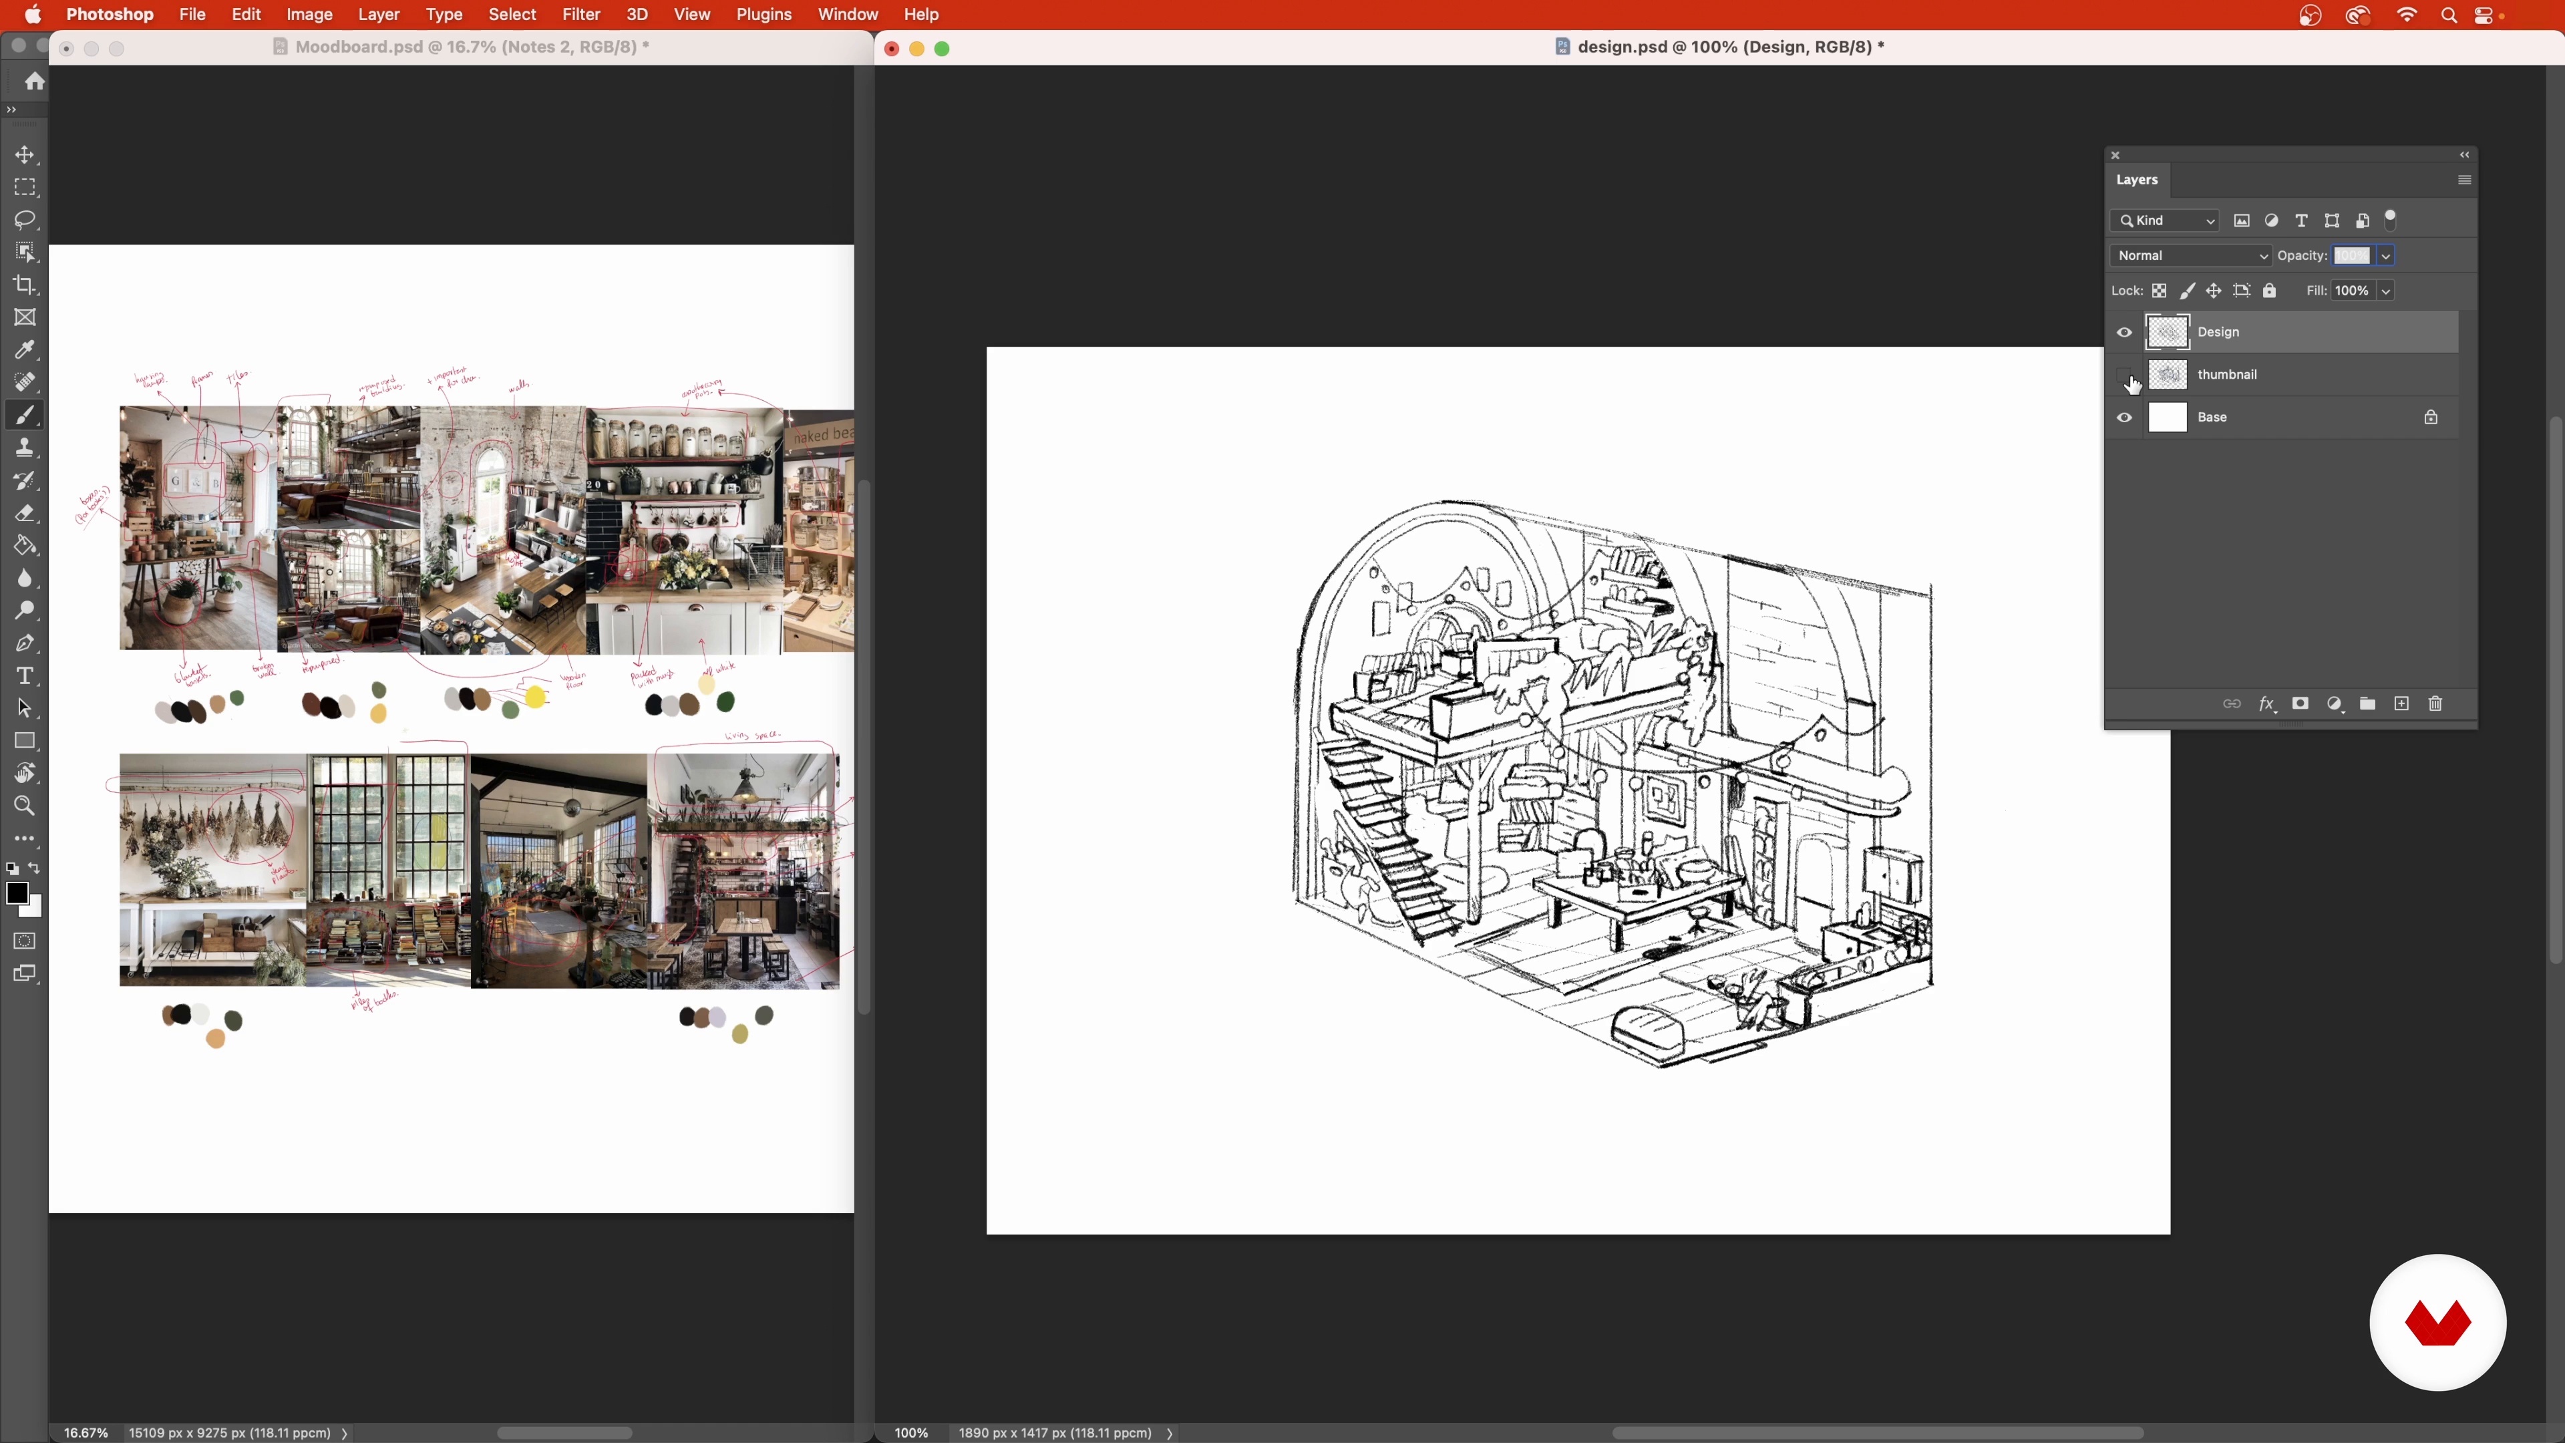Show the thumbnail layer visibility

[2124, 375]
